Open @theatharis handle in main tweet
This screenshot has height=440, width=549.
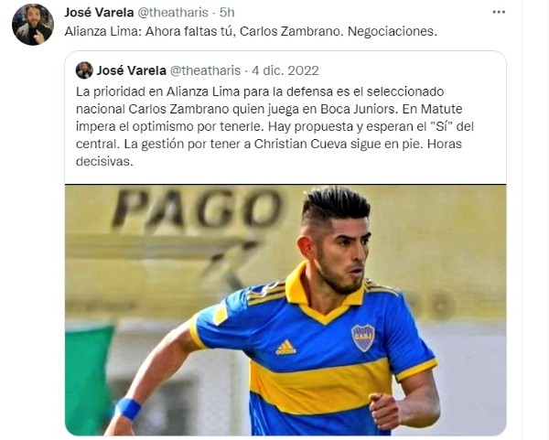tap(173, 12)
